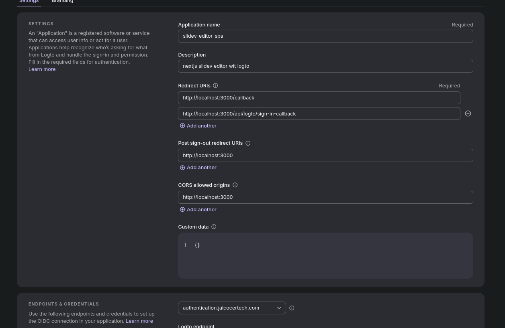
Task: Switch to the Branding tab
Action: (62, 2)
